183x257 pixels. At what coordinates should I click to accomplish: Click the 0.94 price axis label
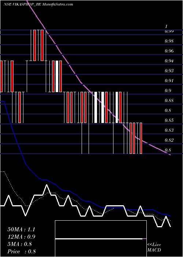coord(169,61)
